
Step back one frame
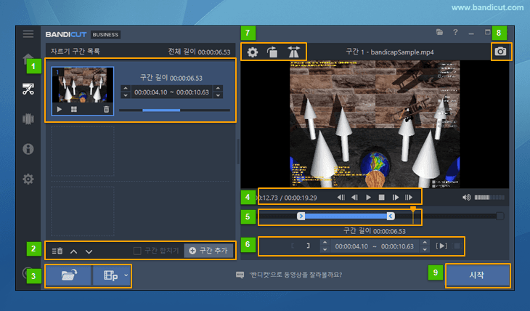354,198
